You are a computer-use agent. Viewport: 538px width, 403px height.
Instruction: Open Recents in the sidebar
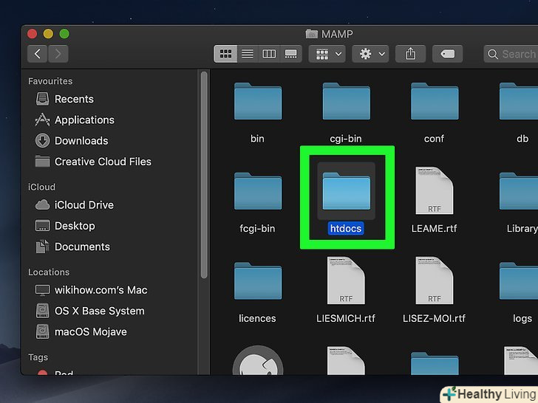coord(65,99)
